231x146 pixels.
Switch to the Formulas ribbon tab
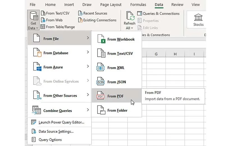pos(138,5)
